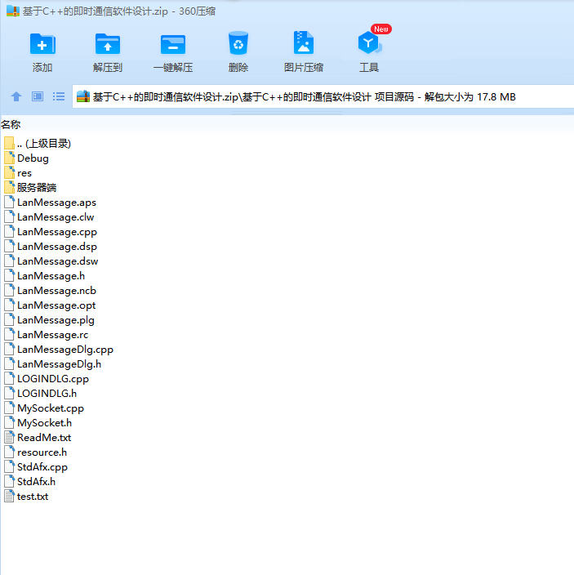Open the 图片压缩 (Image compression) tool
This screenshot has height=575, width=574.
point(304,43)
